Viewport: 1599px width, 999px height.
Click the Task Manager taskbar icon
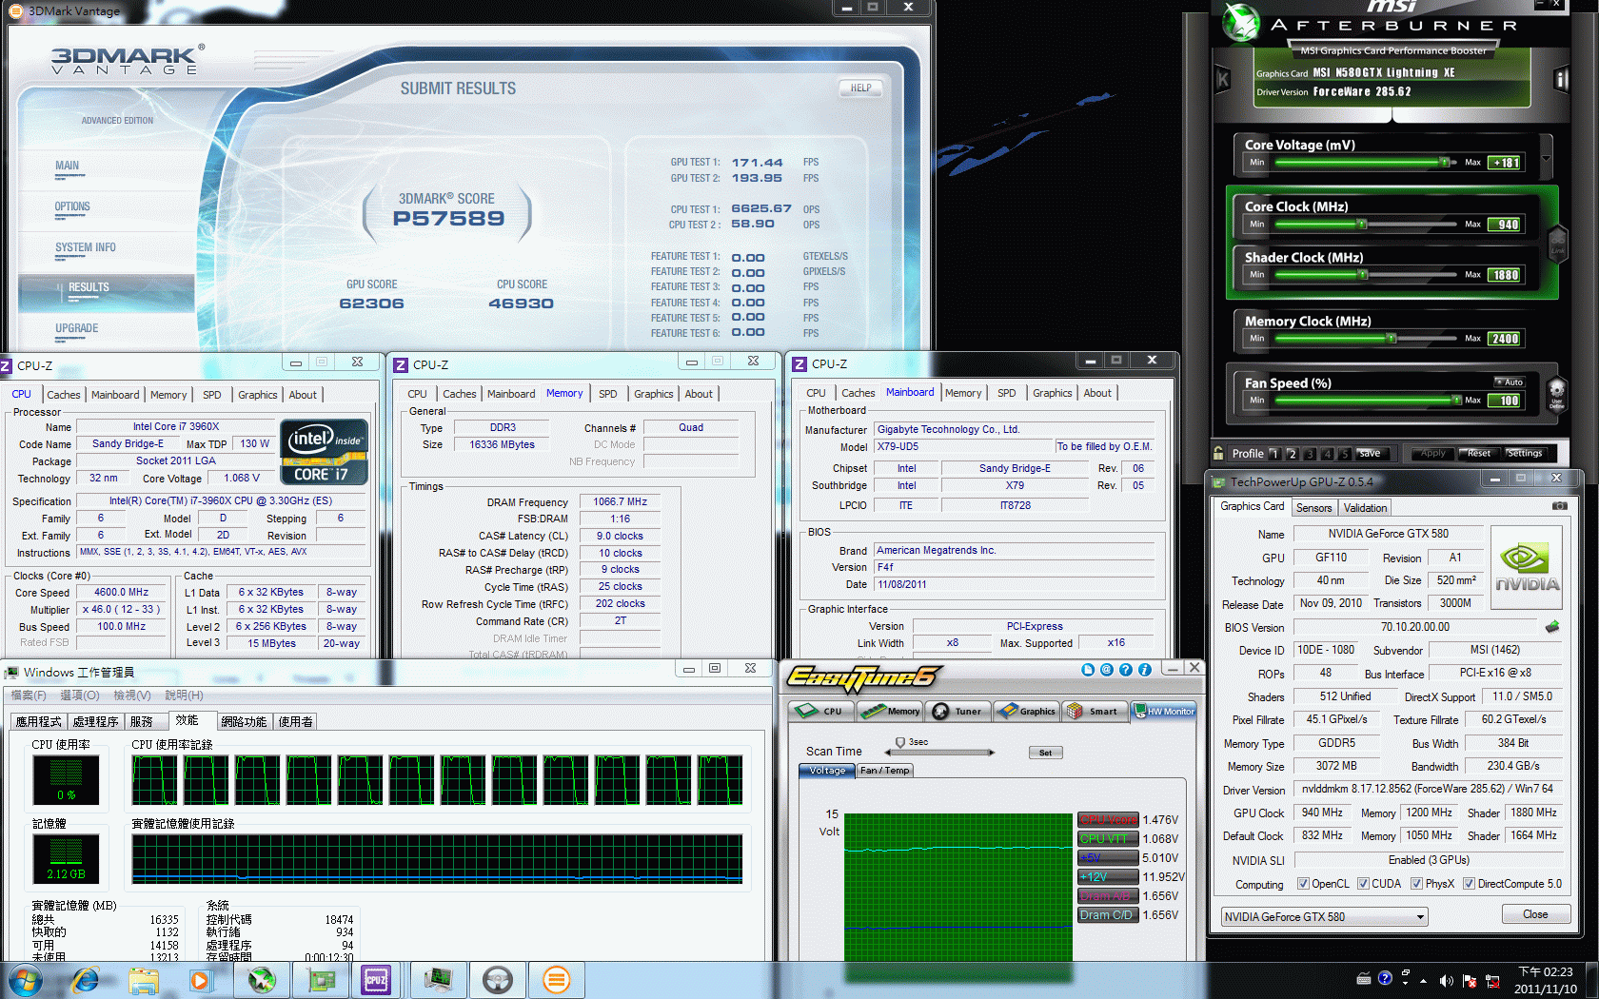point(439,979)
